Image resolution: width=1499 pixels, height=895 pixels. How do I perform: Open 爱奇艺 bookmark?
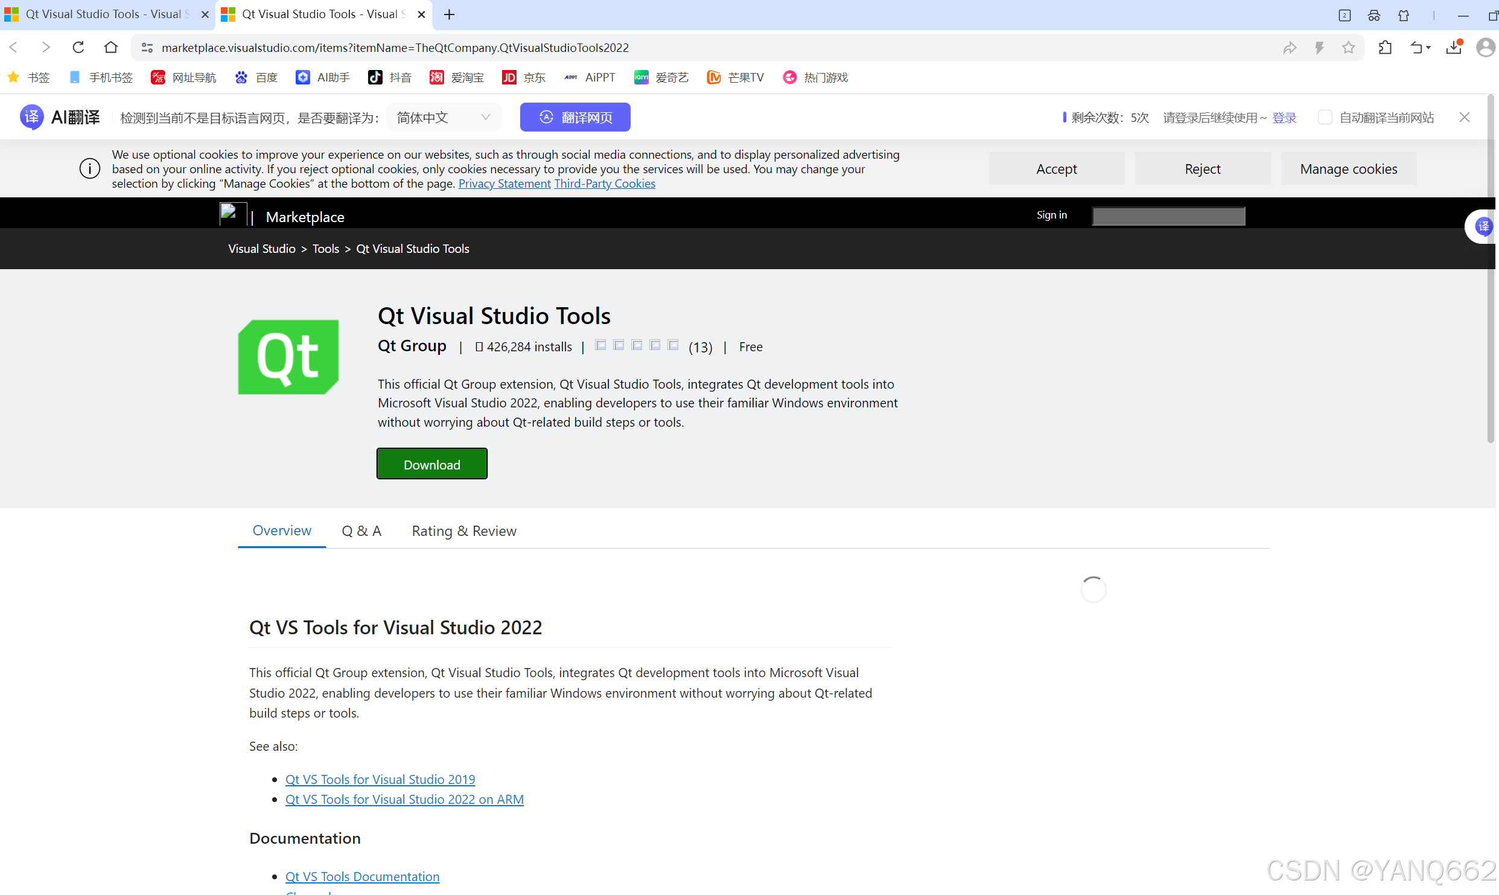tap(661, 77)
